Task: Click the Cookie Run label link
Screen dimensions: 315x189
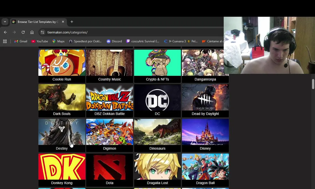Action: 62,79
